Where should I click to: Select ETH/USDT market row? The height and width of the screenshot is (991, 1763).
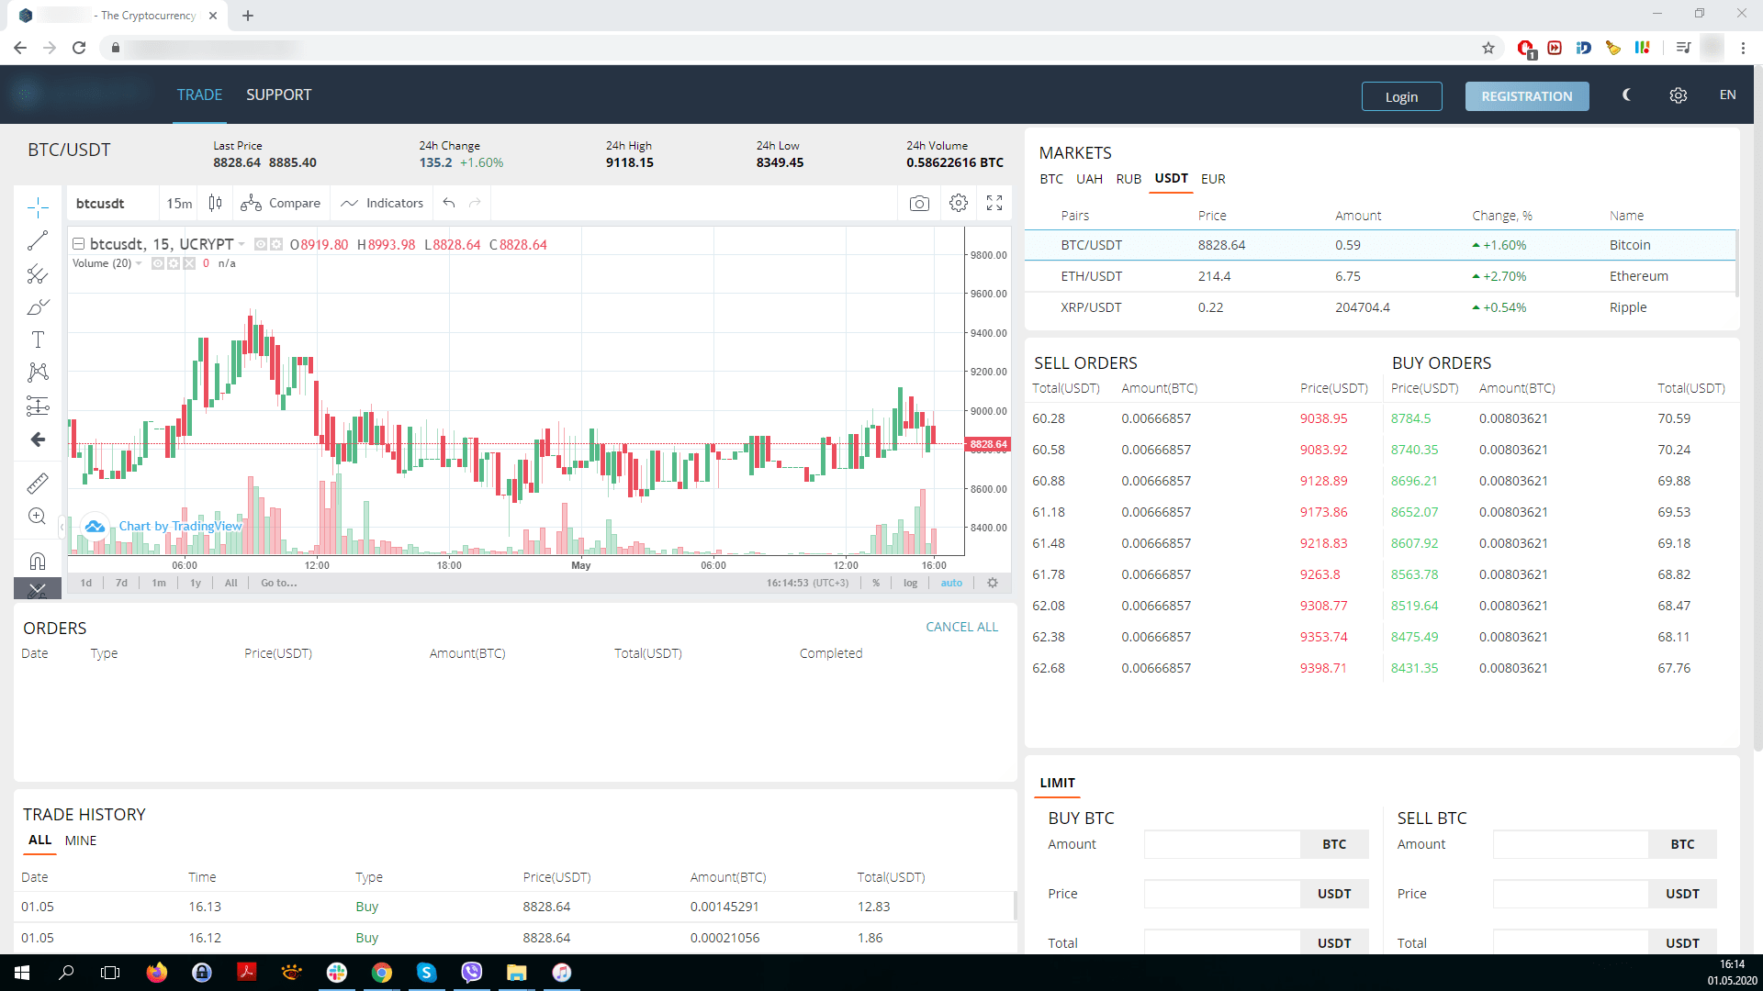point(1380,276)
